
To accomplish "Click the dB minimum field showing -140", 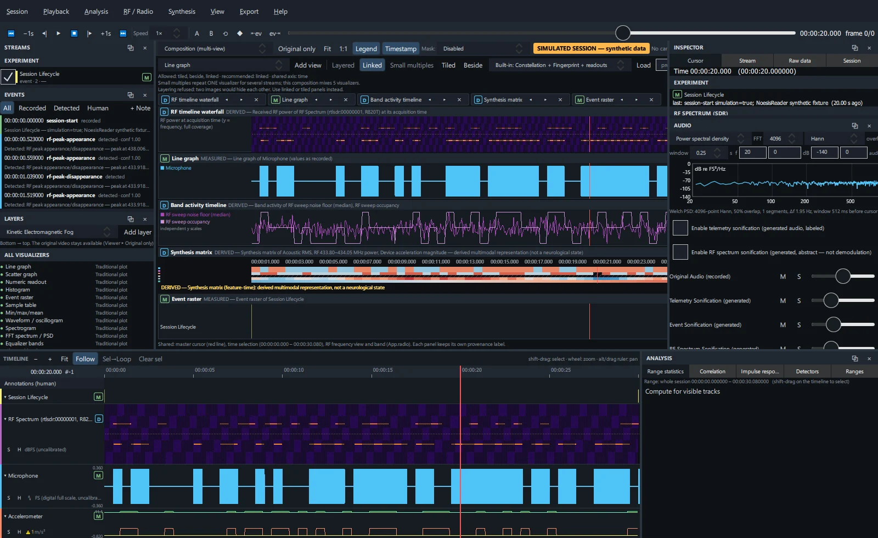I will (x=824, y=152).
